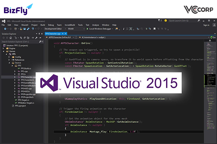The width and height of the screenshot is (217, 144).
Task: Click the Save All icon
Action: [28, 29]
